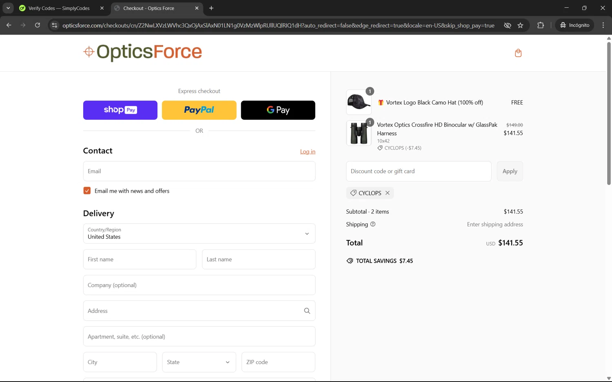Open a new browser tab
The image size is (612, 382).
pos(211,8)
